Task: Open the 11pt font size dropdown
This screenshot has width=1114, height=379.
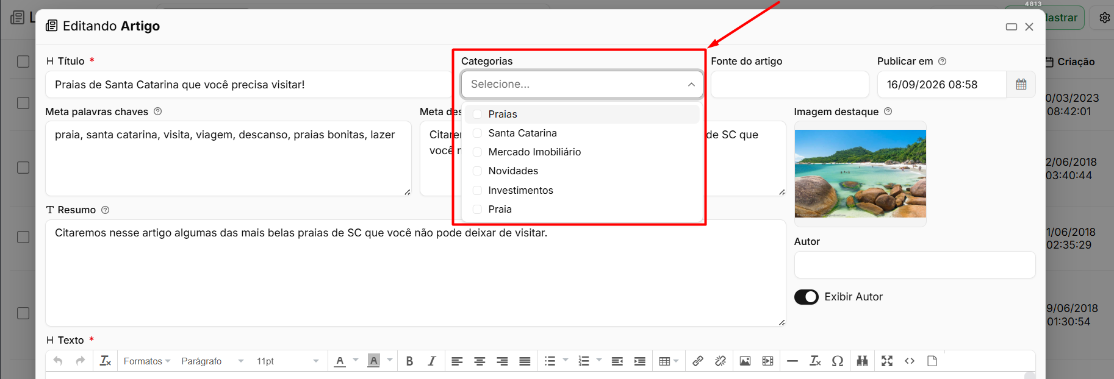Action: [x=287, y=361]
